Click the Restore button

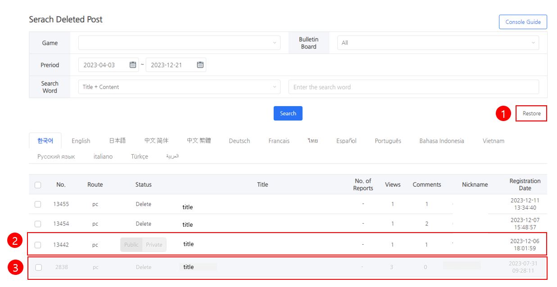point(531,113)
